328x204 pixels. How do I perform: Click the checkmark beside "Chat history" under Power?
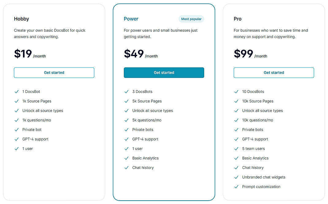126,168
